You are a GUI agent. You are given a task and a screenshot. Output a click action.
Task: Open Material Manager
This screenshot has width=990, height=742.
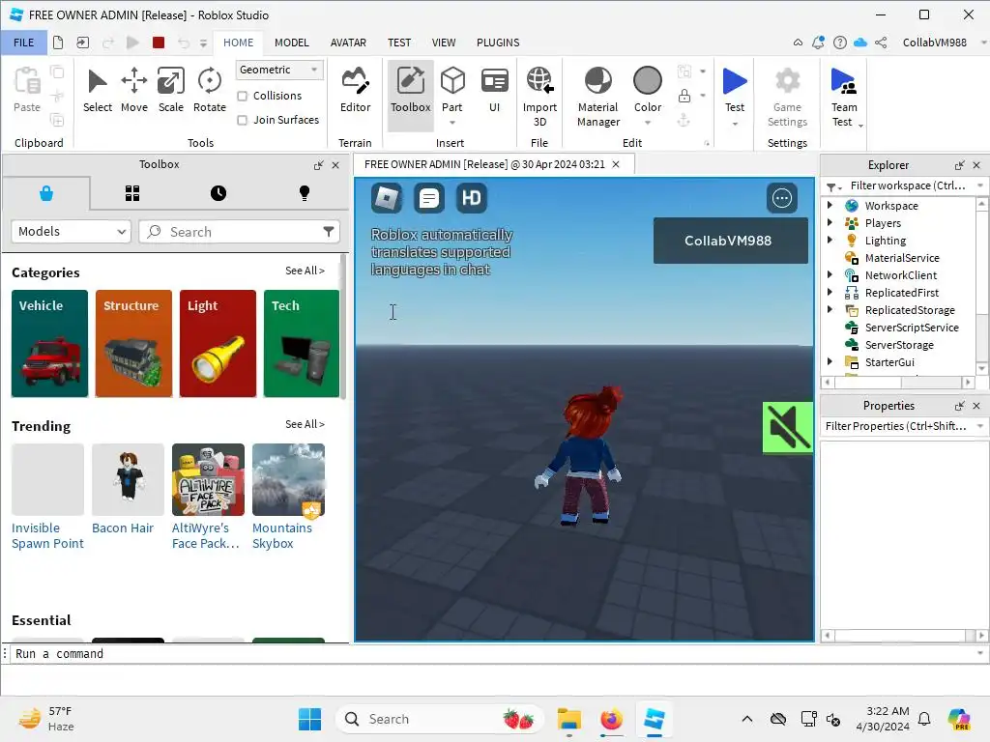tap(597, 97)
